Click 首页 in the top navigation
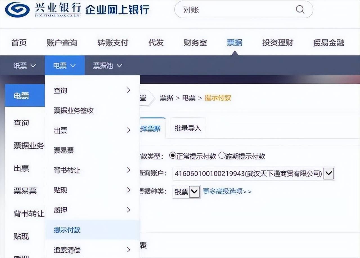The width and height of the screenshot is (360, 258). (x=19, y=43)
